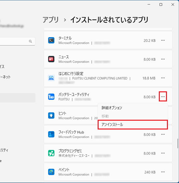Click the ヒント app name

pos(62,113)
